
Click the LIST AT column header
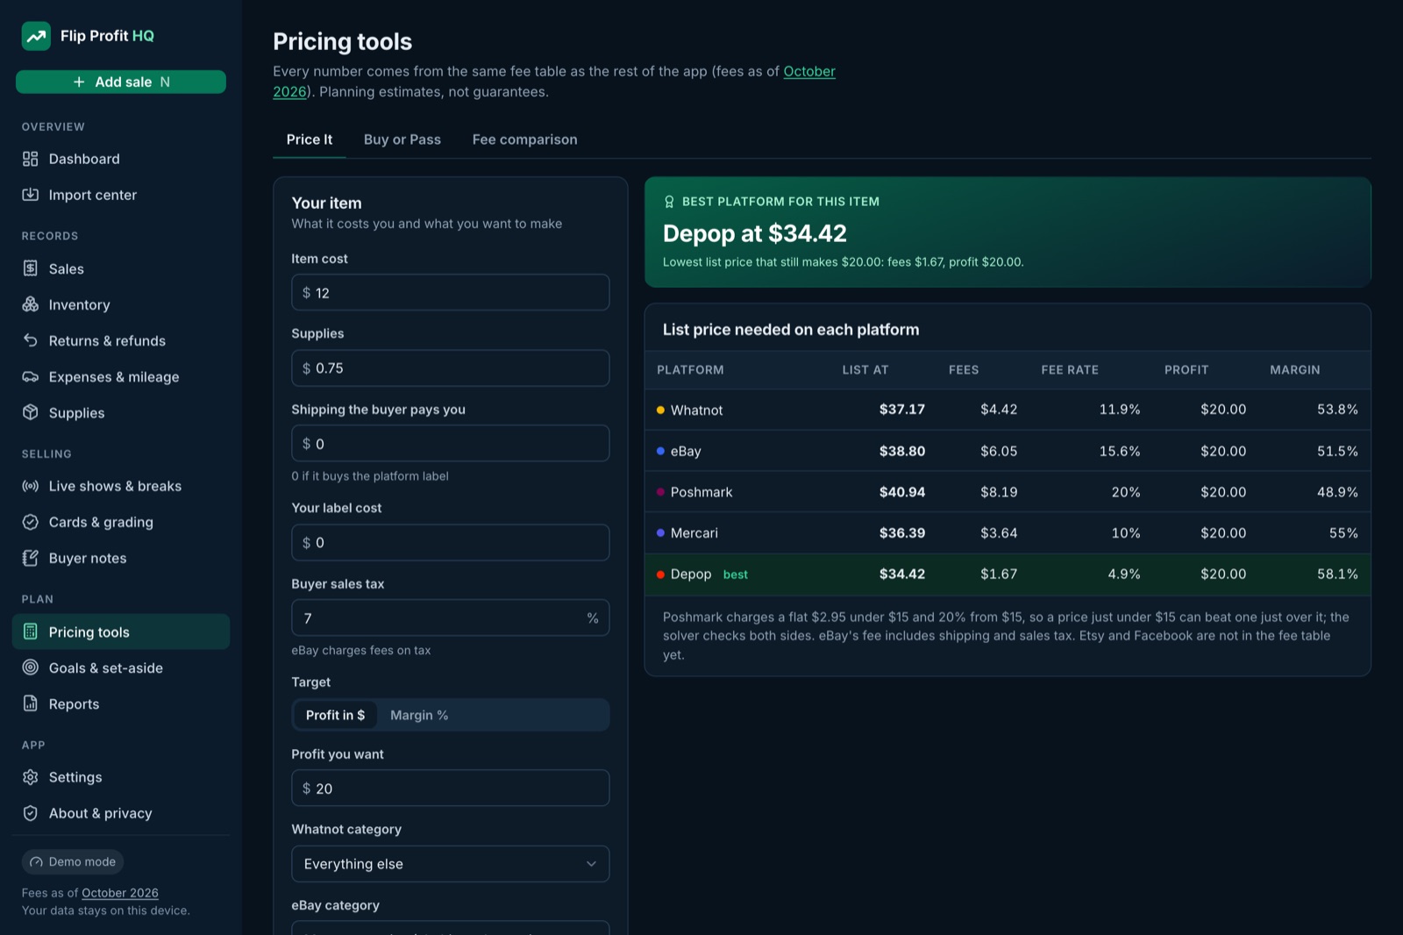click(x=865, y=370)
